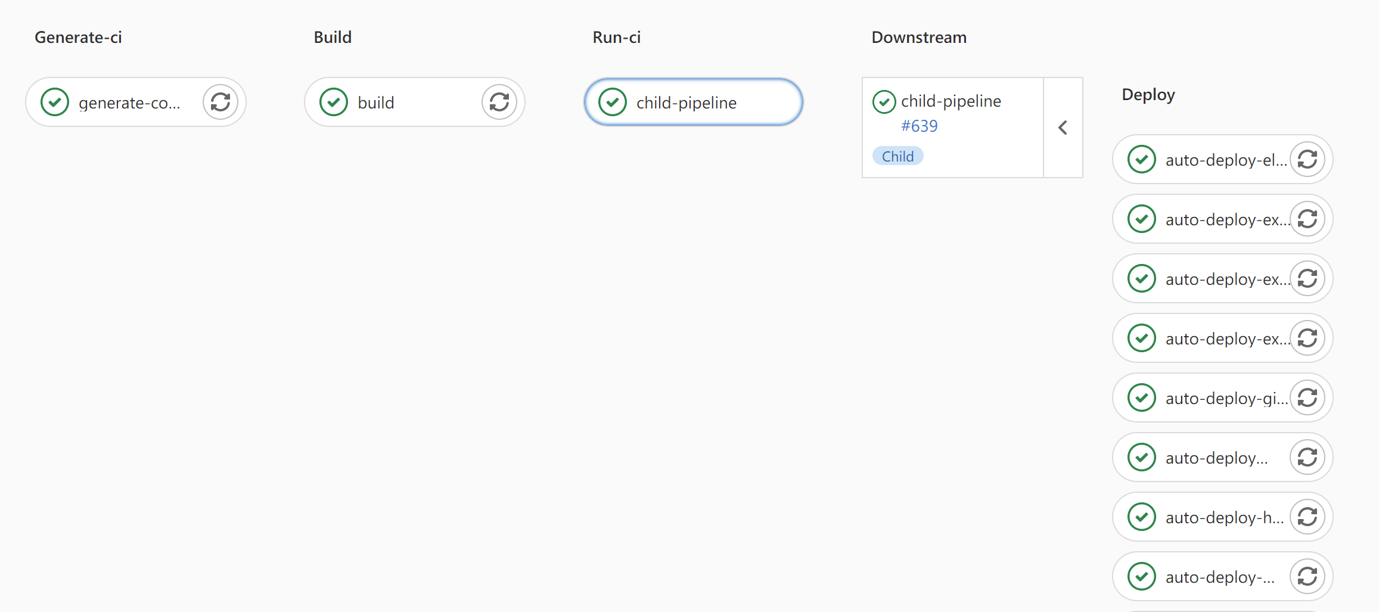Click the green check on the build job
1379x612 pixels.
point(334,102)
